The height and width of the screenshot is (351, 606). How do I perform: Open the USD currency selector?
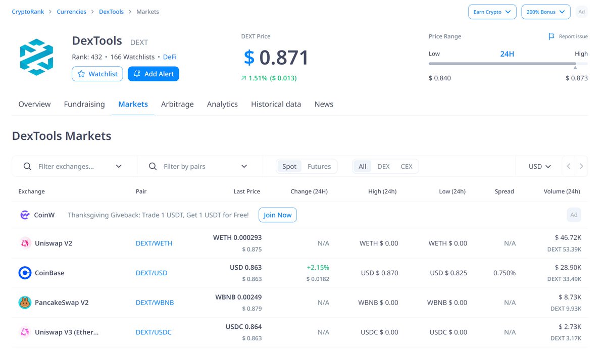pos(540,166)
